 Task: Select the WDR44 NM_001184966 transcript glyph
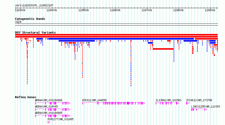pos(53,103)
